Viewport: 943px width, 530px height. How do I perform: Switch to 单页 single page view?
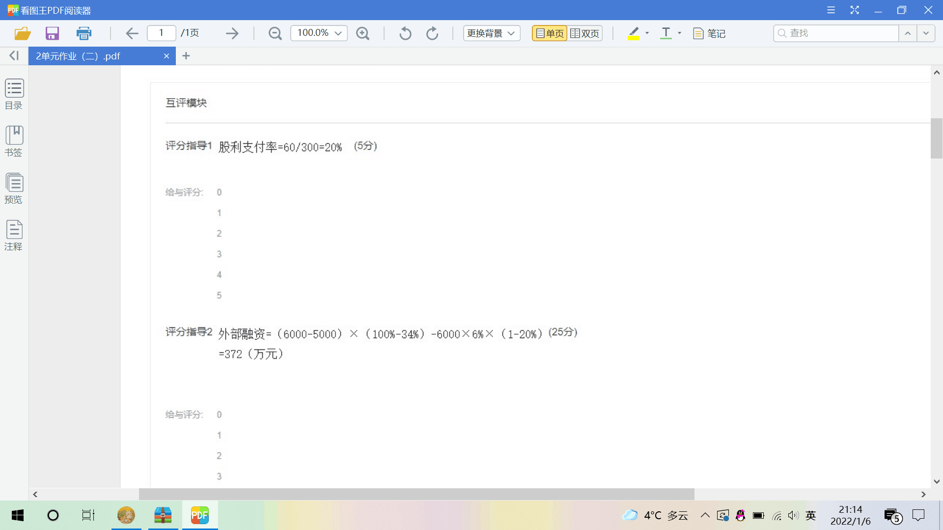pos(550,33)
